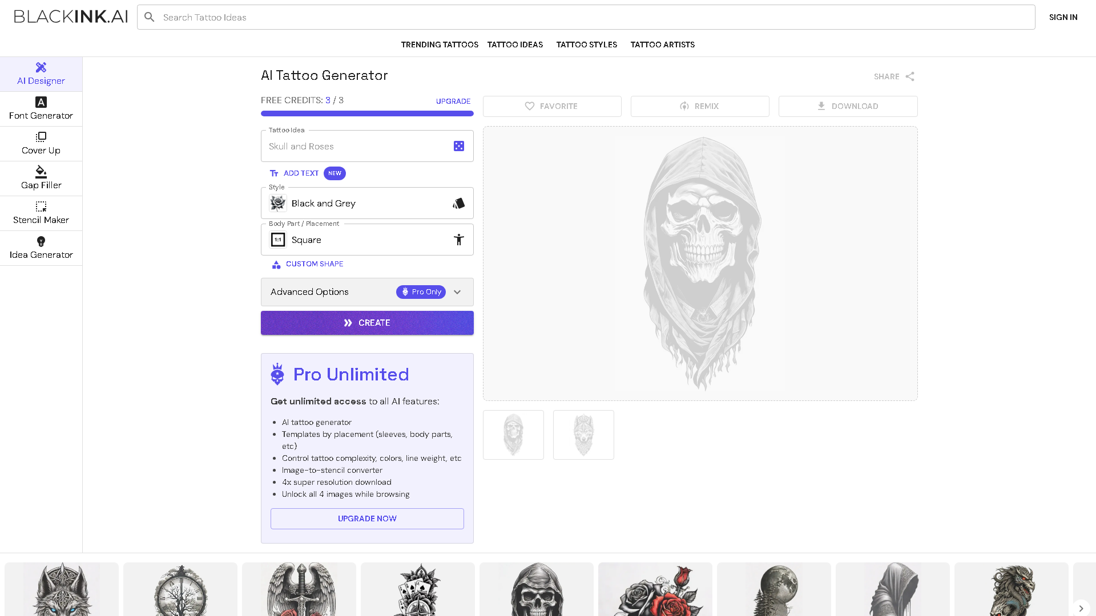Open the body placement picker icon
This screenshot has height=616, width=1096.
(459, 240)
